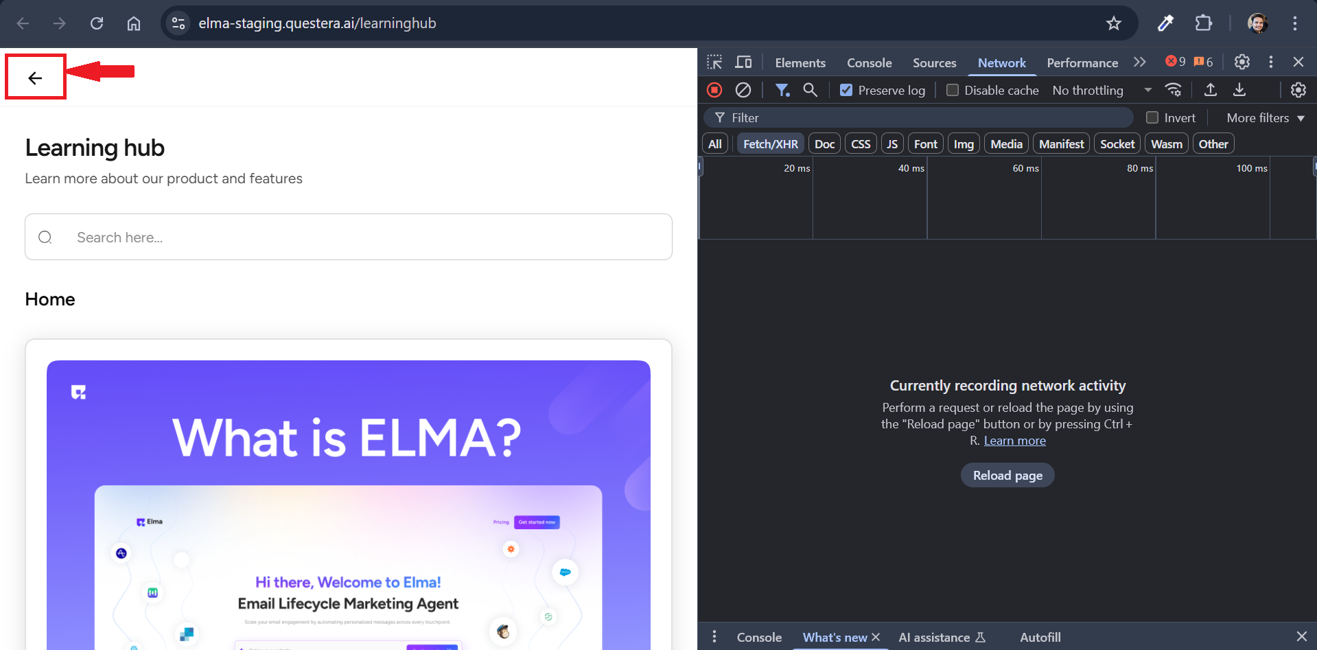Viewport: 1317px width, 650px height.
Task: Stop recording network log
Action: coord(714,90)
